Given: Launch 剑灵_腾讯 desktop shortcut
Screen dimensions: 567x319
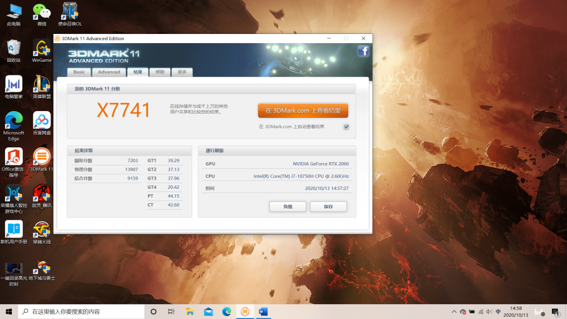Looking at the screenshot, I should coord(42,196).
